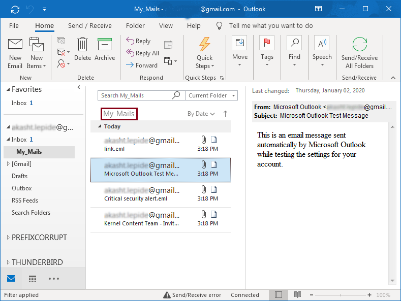Screen dimensions: 401x301
Task: Switch to Reading view layout
Action: (x=297, y=295)
